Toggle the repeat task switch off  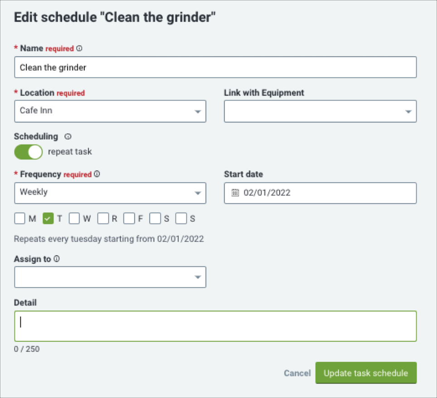[x=29, y=152]
